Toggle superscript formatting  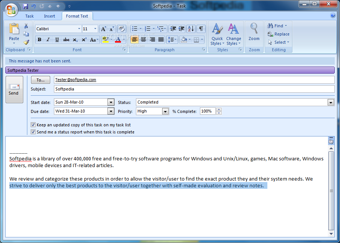[x=84, y=40]
